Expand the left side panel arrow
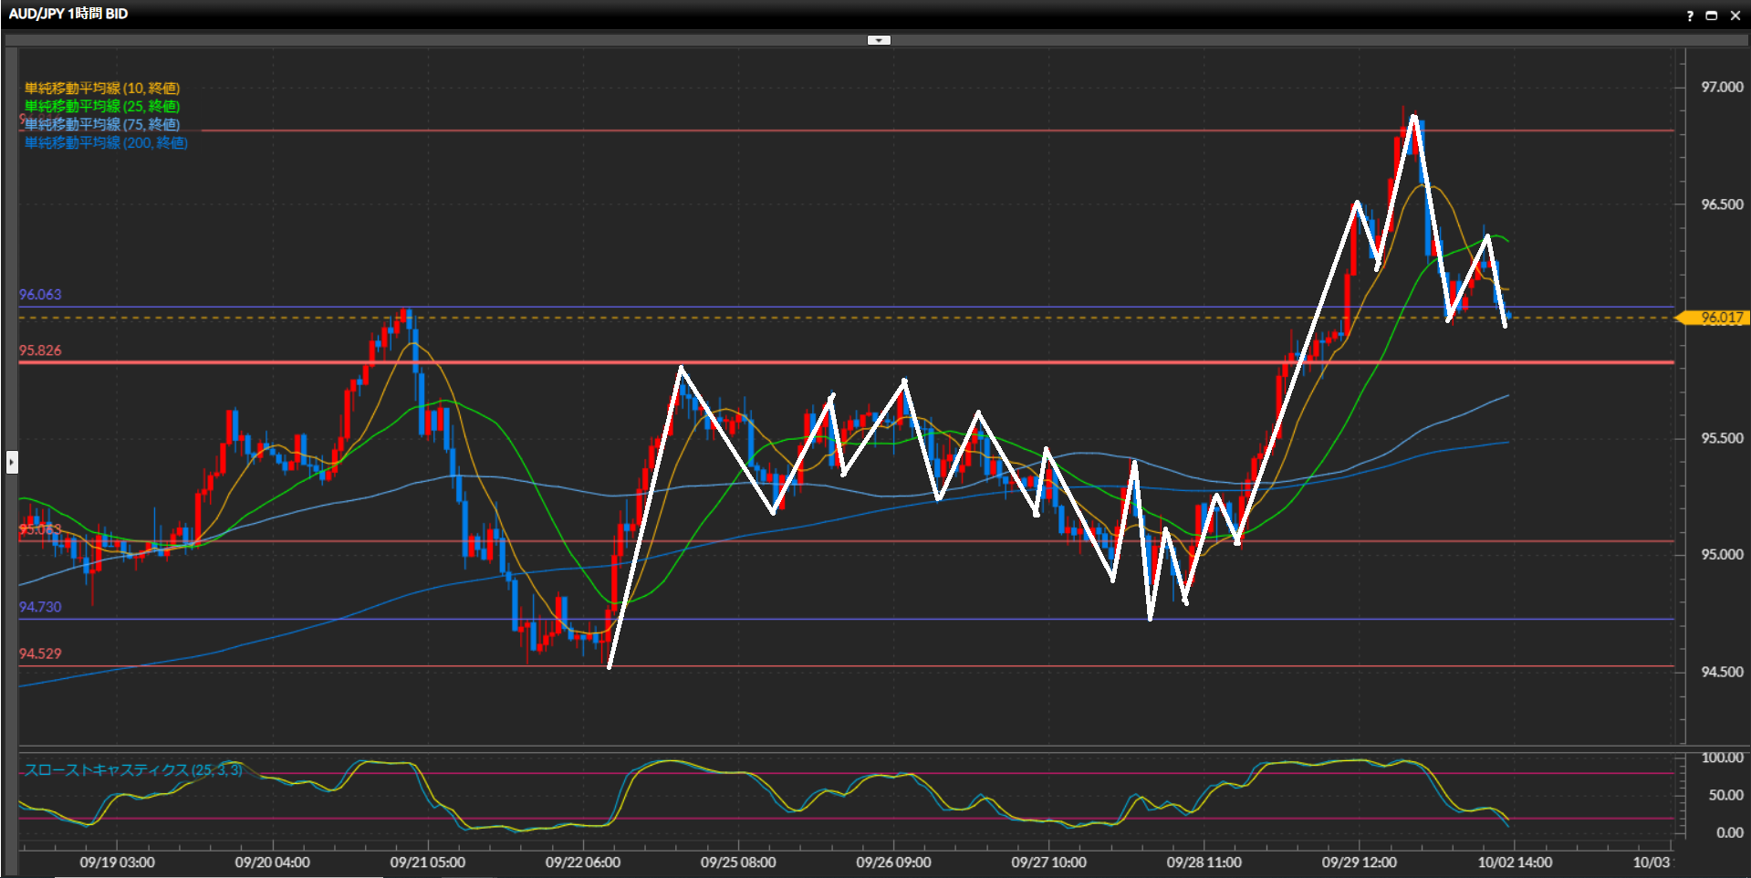 pos(12,462)
